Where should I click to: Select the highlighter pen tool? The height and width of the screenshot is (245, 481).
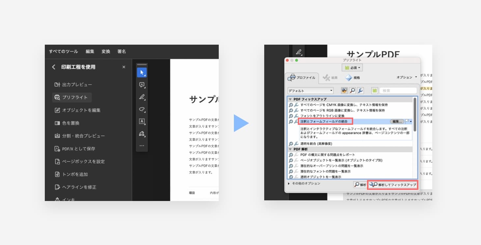click(142, 97)
